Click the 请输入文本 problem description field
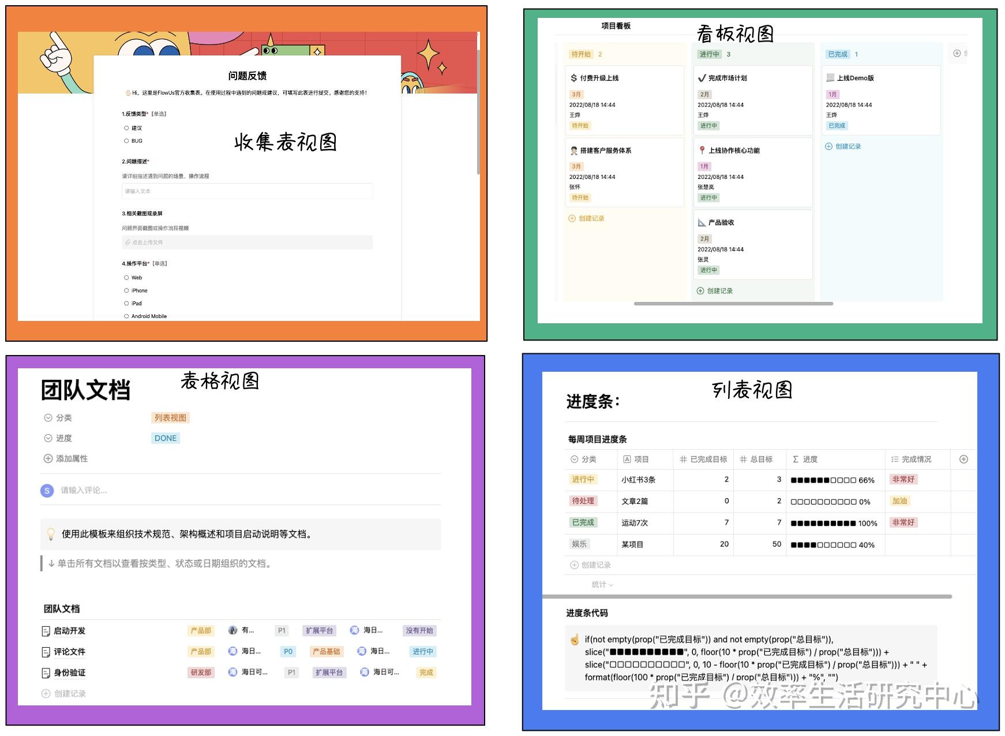Screen dimensions: 1005x736 [x=247, y=191]
